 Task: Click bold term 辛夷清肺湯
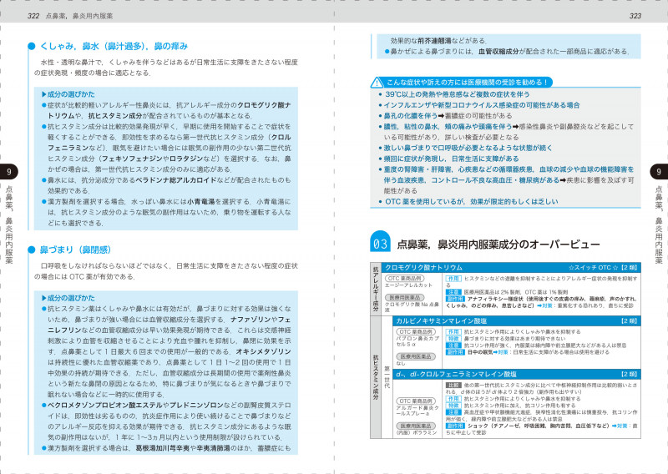213,448
